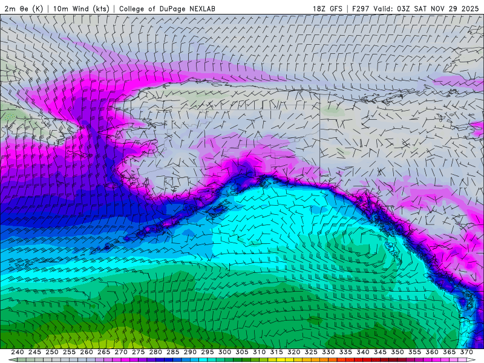Click the 345 color scale label
The width and height of the screenshot is (484, 363).
381,352
